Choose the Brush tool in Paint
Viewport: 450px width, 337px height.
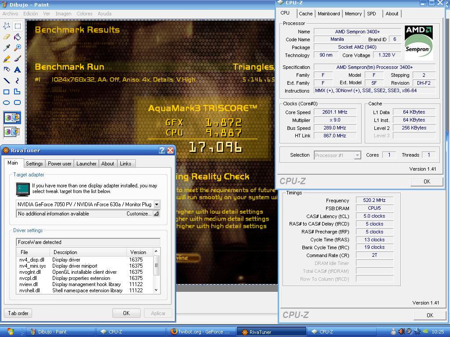[18, 58]
